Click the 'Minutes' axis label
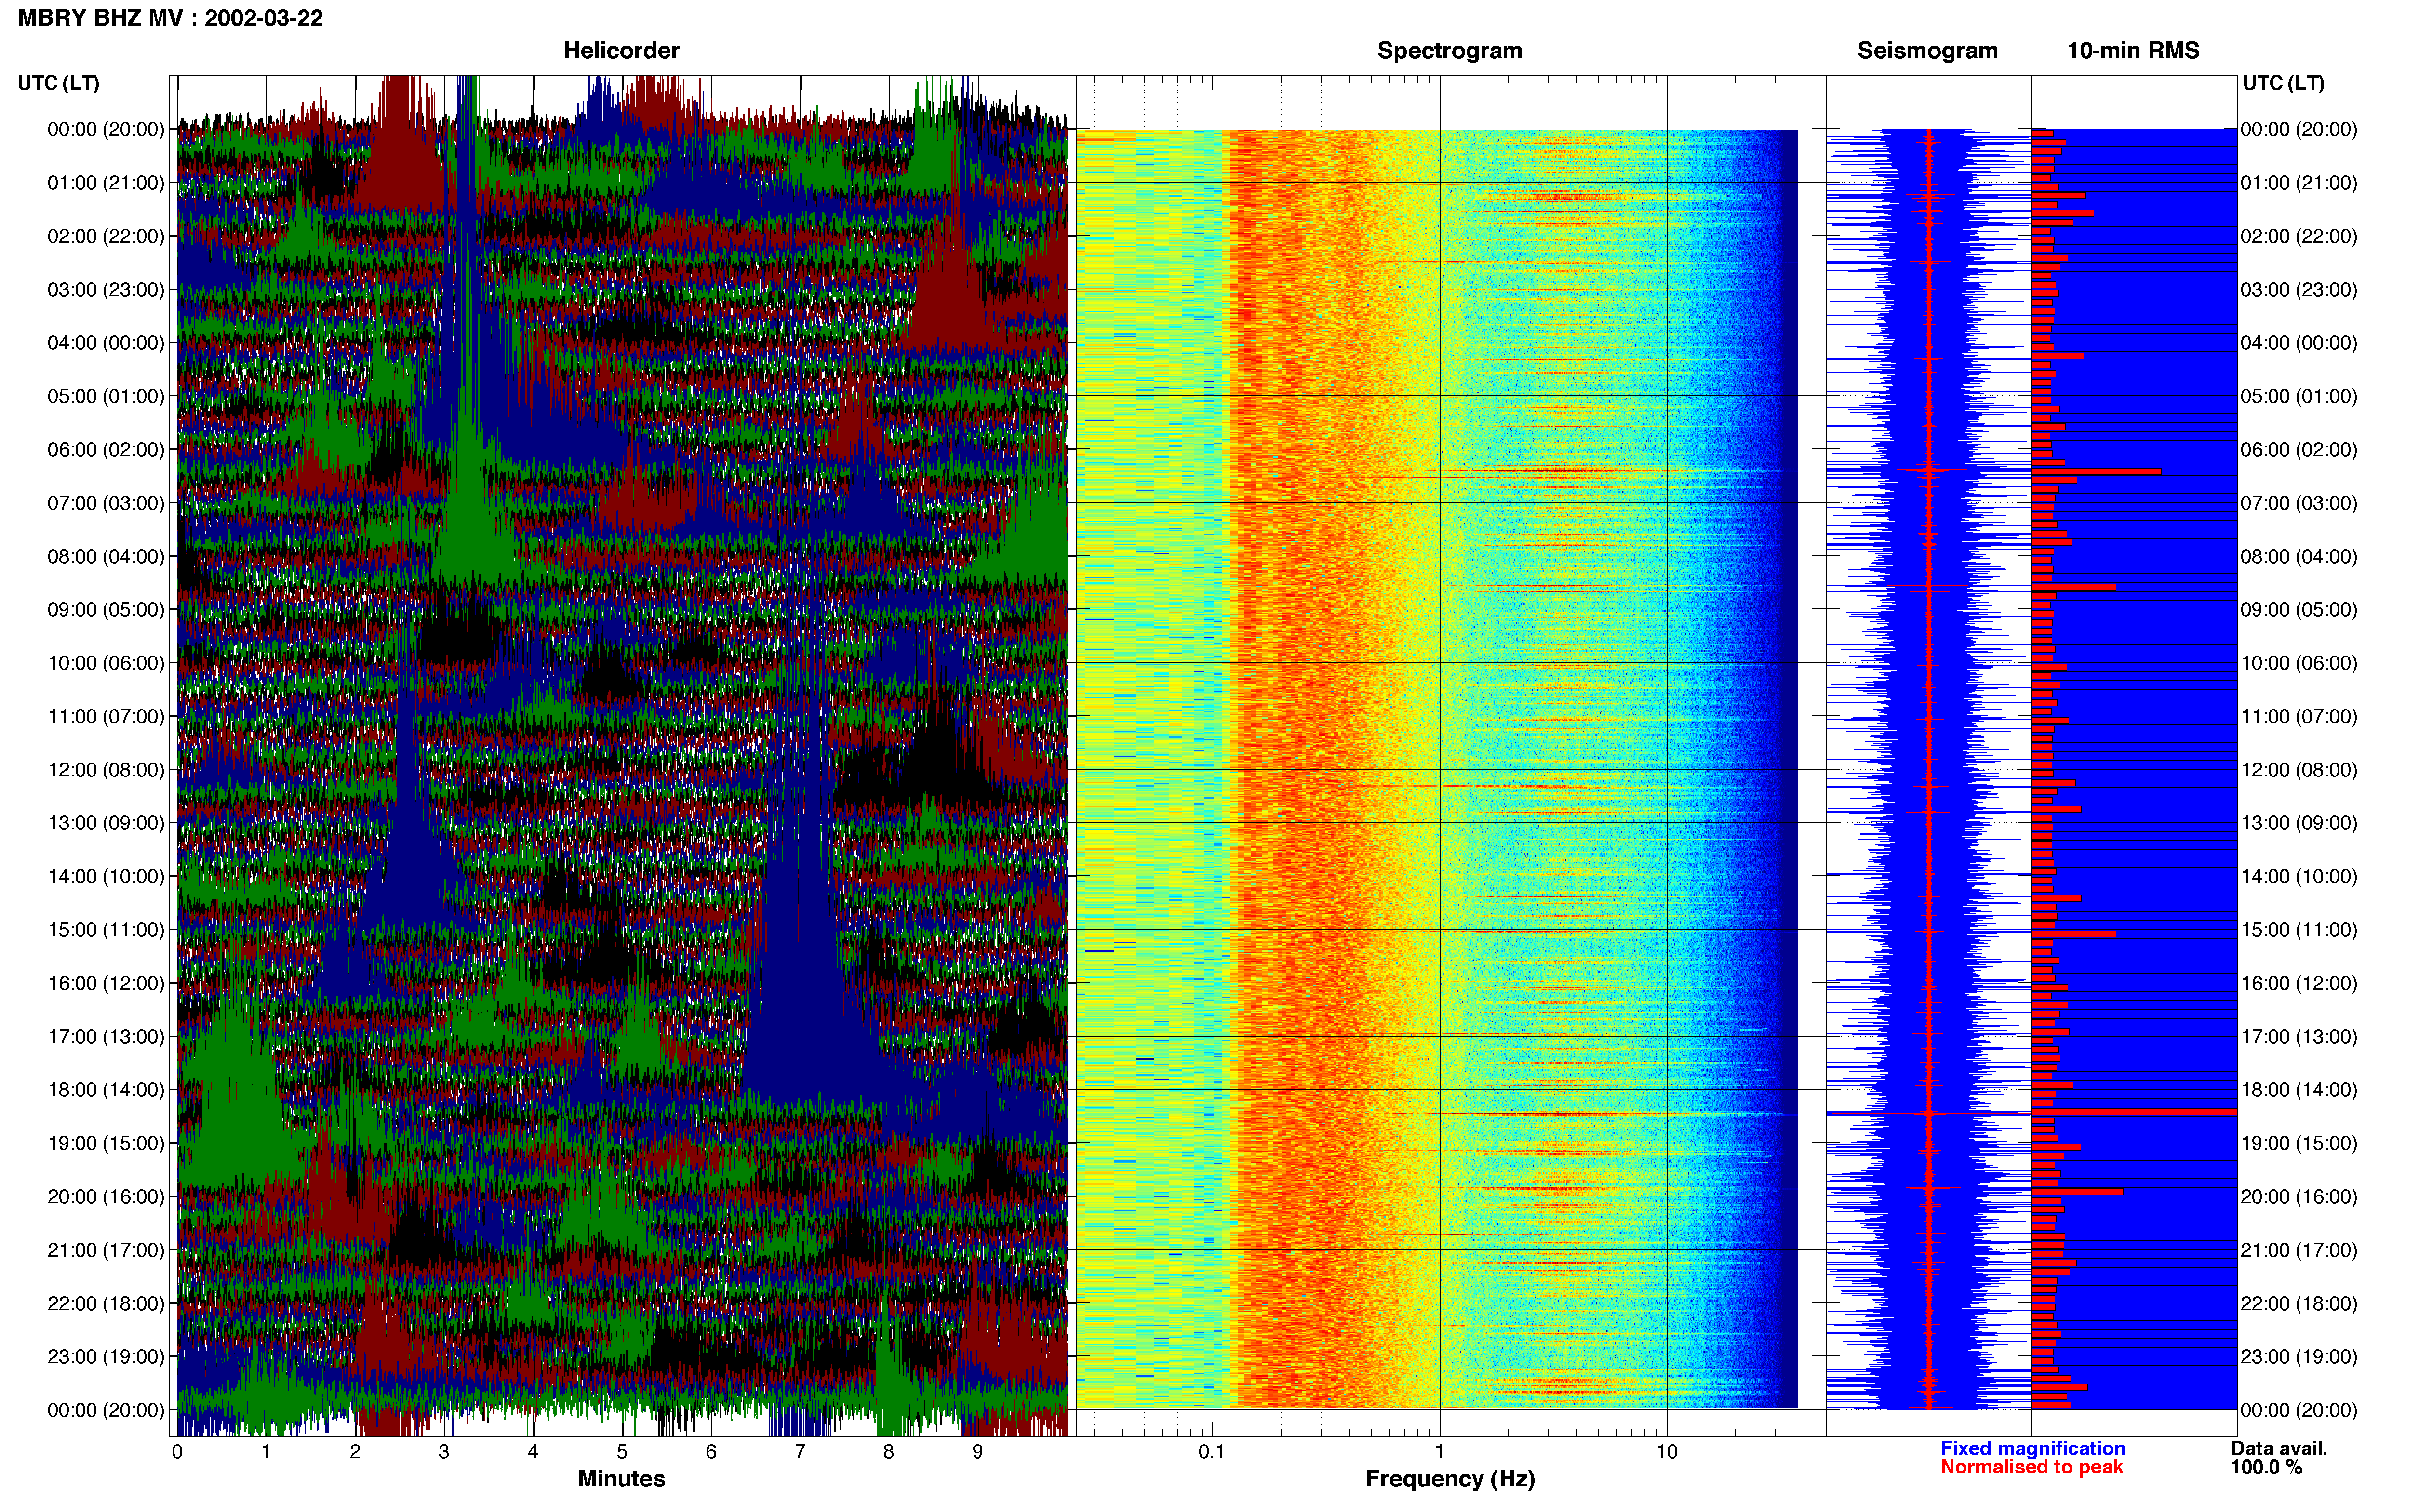Image resolution: width=2419 pixels, height=1512 pixels. tap(621, 1478)
